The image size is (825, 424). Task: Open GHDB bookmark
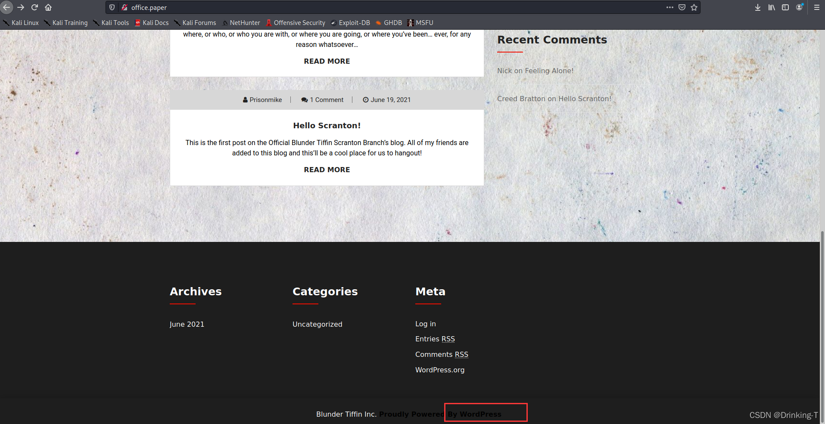[x=389, y=23]
